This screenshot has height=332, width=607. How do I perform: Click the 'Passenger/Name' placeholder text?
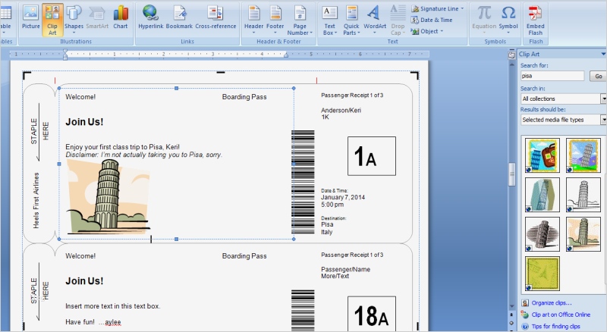click(x=346, y=269)
